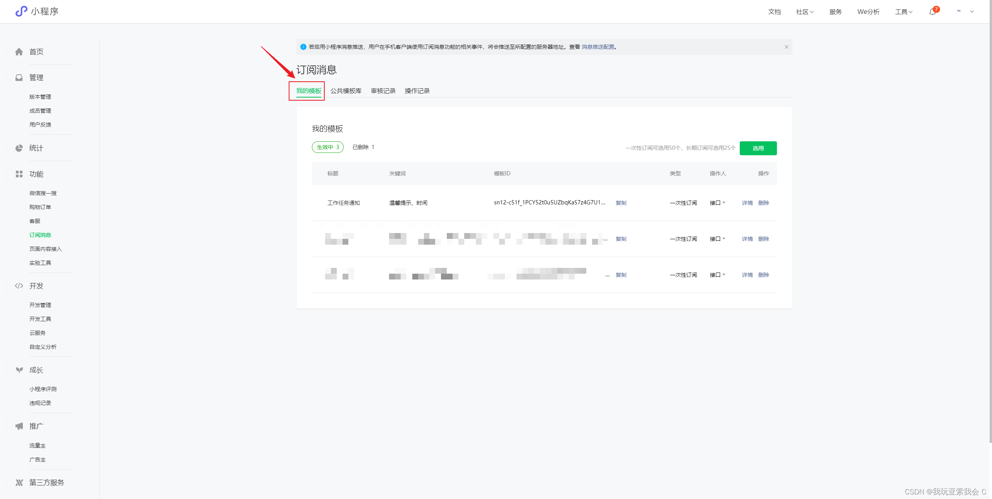Open 接口 operator dropdown for 工作任务通知 row
Image resolution: width=992 pixels, height=499 pixels.
717,203
